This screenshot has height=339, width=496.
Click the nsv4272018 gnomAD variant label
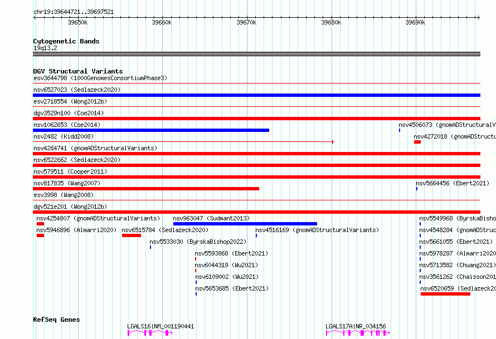pyautogui.click(x=455, y=136)
